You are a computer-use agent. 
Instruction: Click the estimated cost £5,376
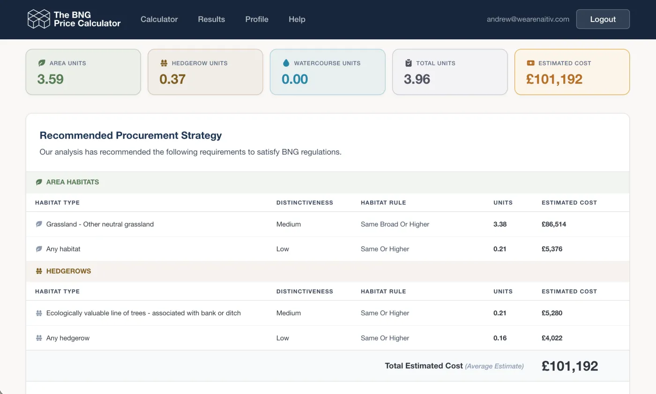click(552, 249)
